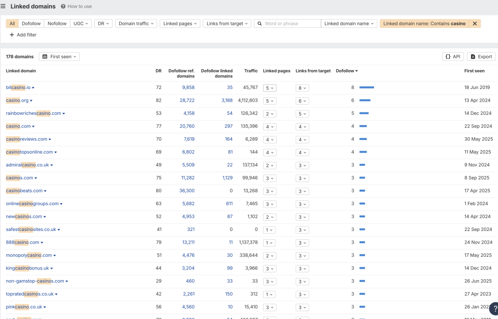The height and width of the screenshot is (319, 498).
Task: Open non-gamstop-casinos.com domain link
Action: pyautogui.click(x=35, y=281)
